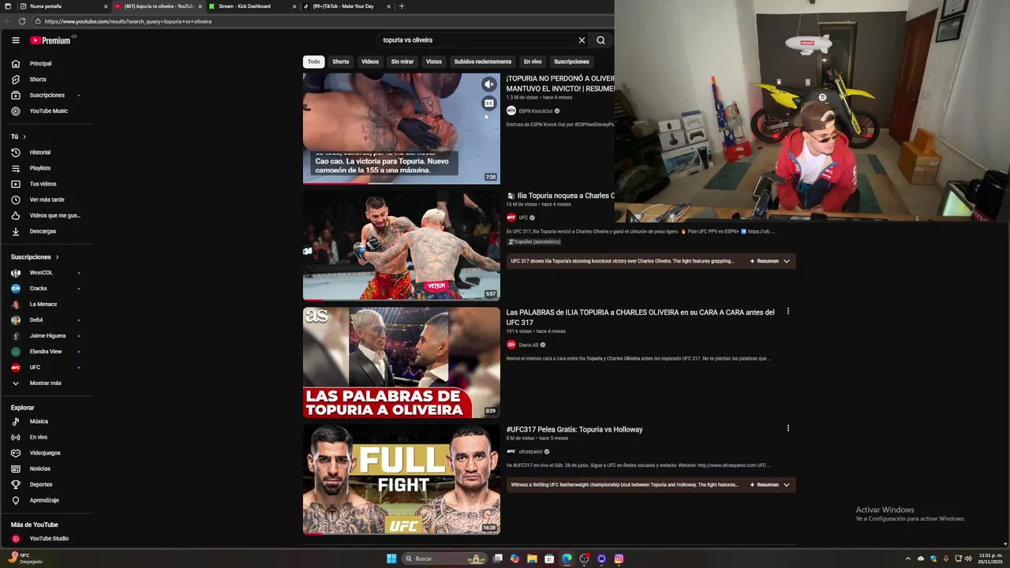The image size is (1010, 568).
Task: Switch to TikTok - Make Your Day tab
Action: pos(346,6)
